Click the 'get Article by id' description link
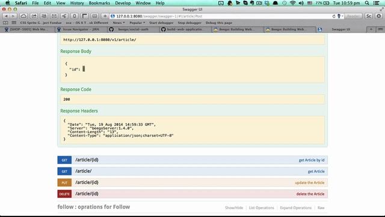The height and width of the screenshot is (217, 385). (312, 160)
